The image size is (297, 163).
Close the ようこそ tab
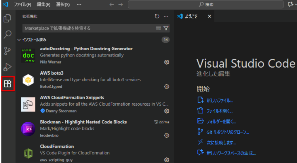(x=209, y=16)
